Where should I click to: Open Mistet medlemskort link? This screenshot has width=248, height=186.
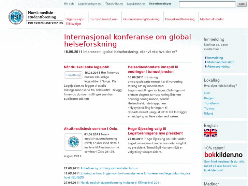(x=221, y=62)
